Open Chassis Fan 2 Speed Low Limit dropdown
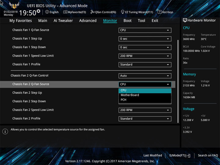 145,110
